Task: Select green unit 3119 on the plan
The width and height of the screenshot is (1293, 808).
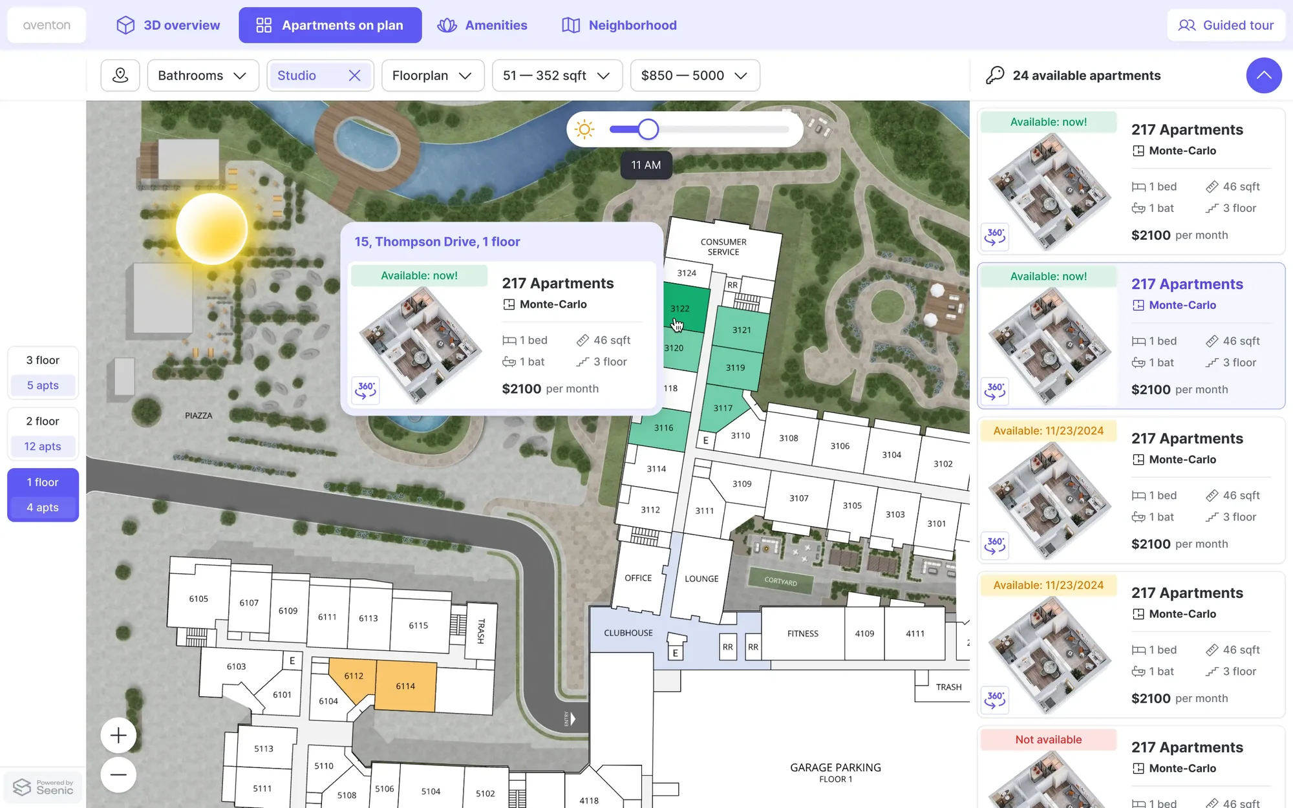Action: [x=735, y=367]
